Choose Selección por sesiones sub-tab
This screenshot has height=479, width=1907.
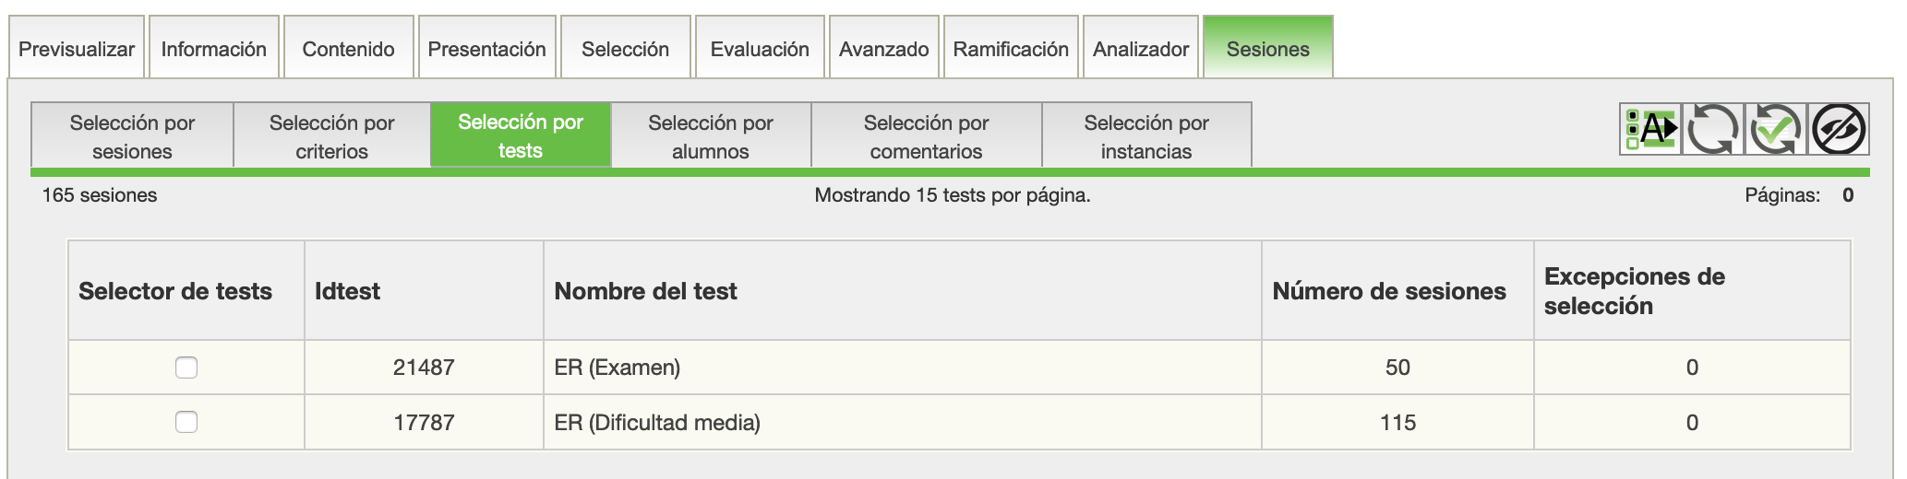pos(132,136)
